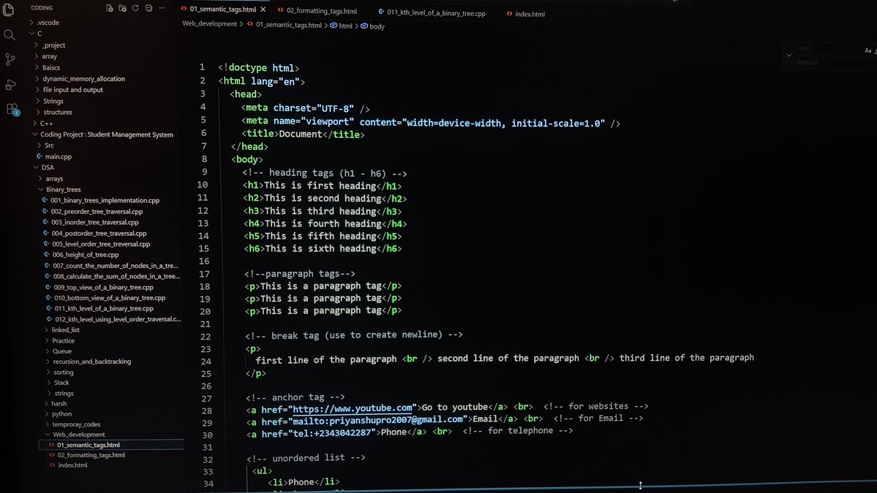This screenshot has height=493, width=877.
Task: Expand the arrays folder in DSA
Action: pos(50,179)
